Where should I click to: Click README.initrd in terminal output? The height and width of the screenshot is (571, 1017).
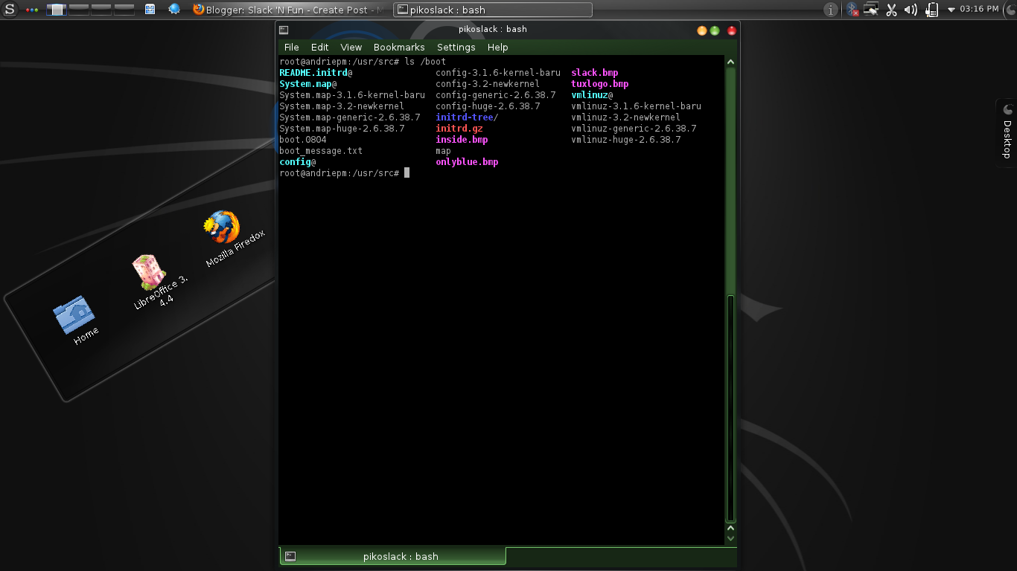click(x=313, y=73)
